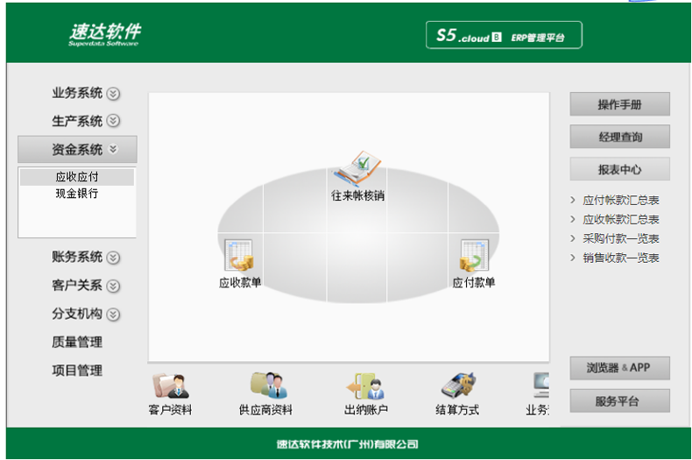692x460 pixels.
Task: Expand the 客户关系 chevron
Action: [113, 286]
